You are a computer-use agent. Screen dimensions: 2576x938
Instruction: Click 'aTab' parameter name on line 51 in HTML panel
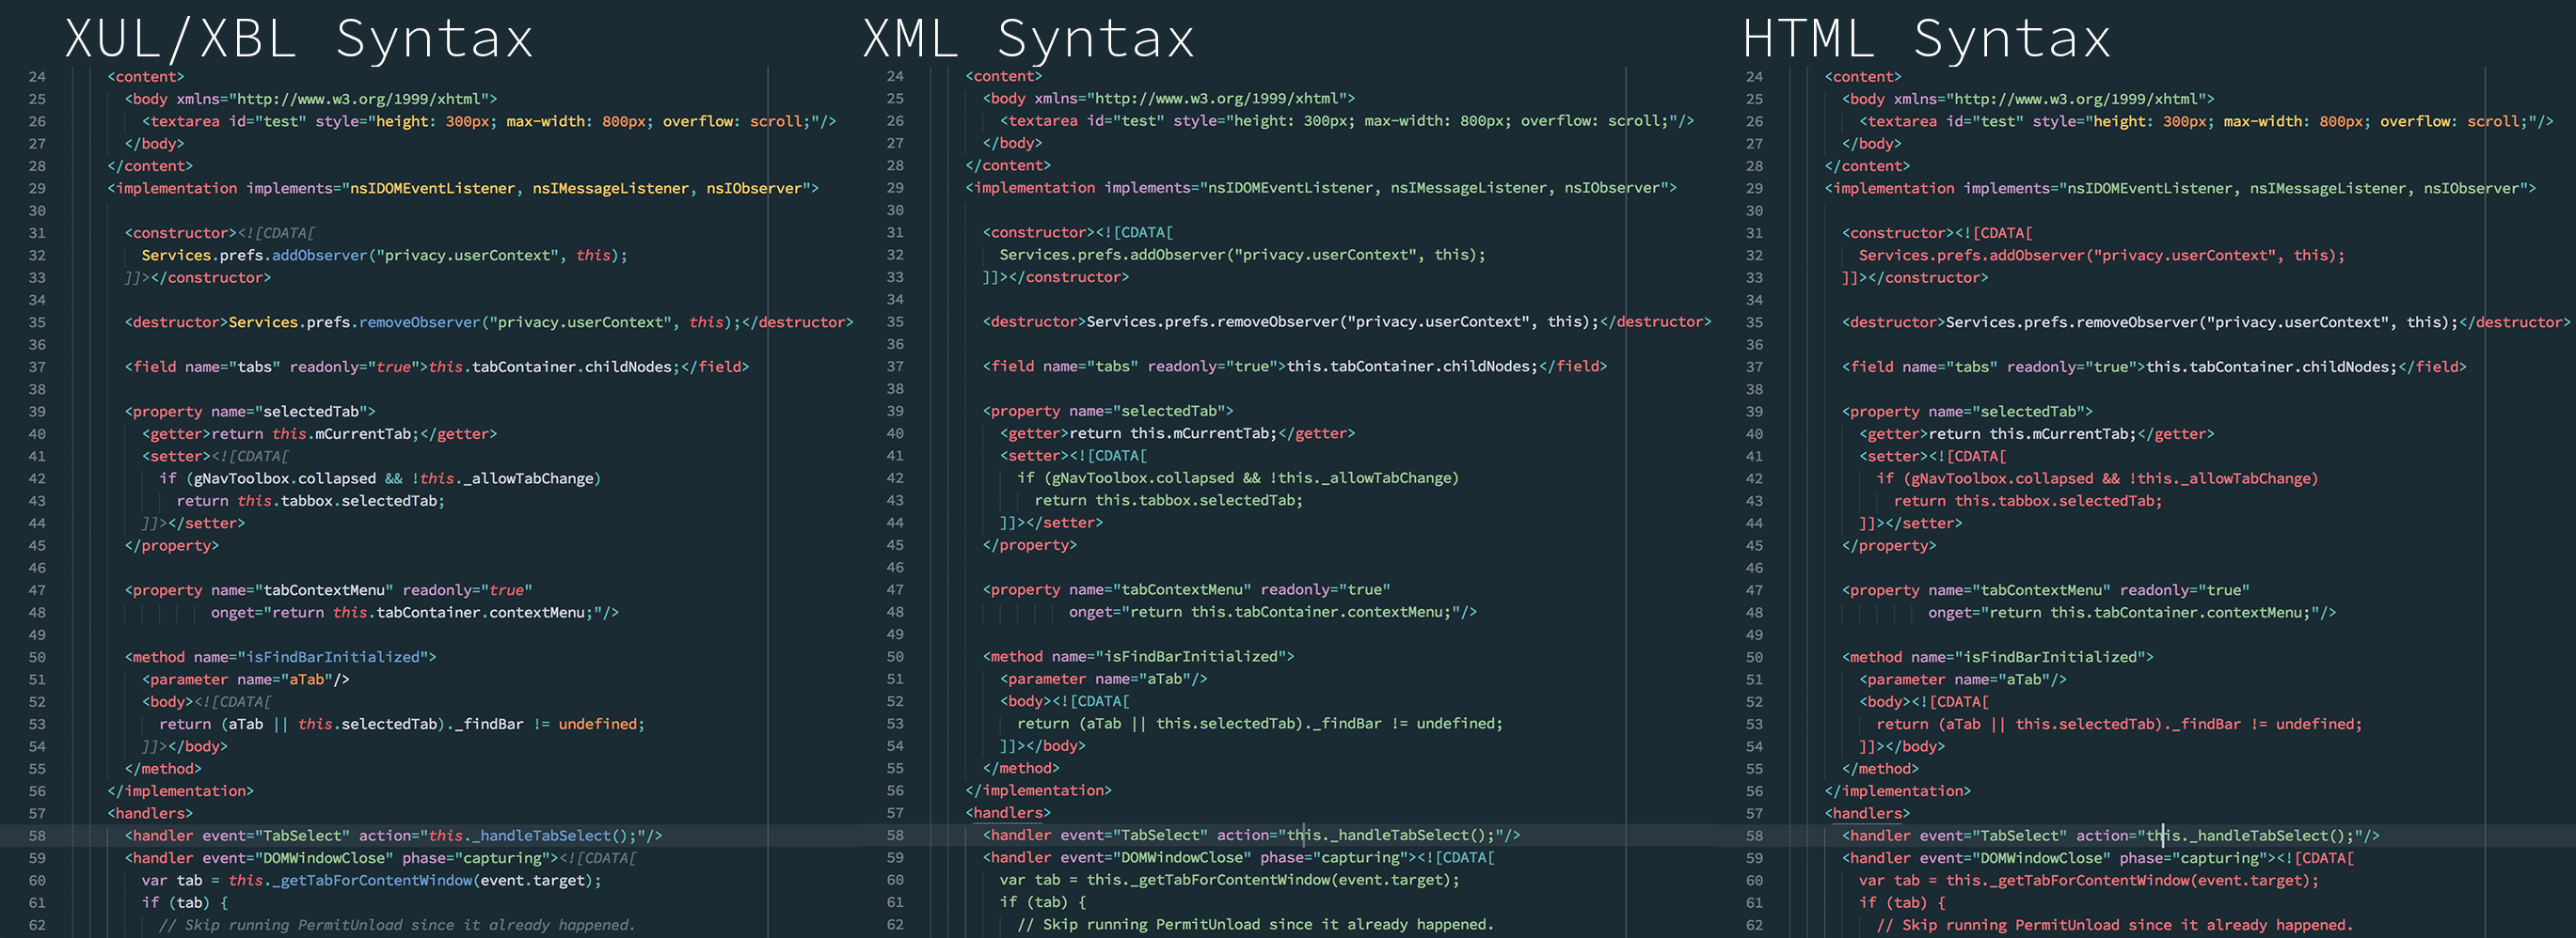tap(2024, 680)
